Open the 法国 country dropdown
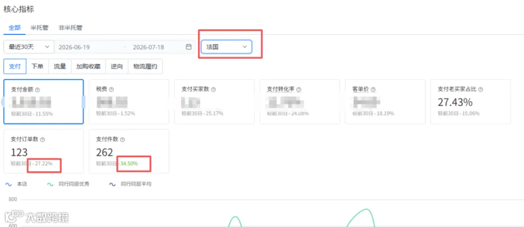Image resolution: width=524 pixels, height=227 pixels. (x=226, y=47)
